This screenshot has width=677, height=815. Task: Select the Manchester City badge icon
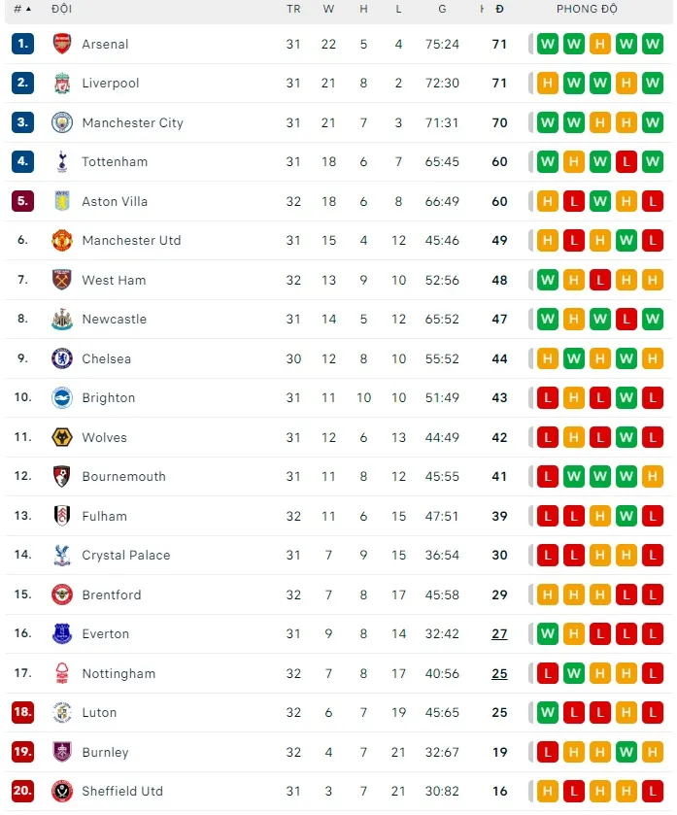pyautogui.click(x=62, y=122)
